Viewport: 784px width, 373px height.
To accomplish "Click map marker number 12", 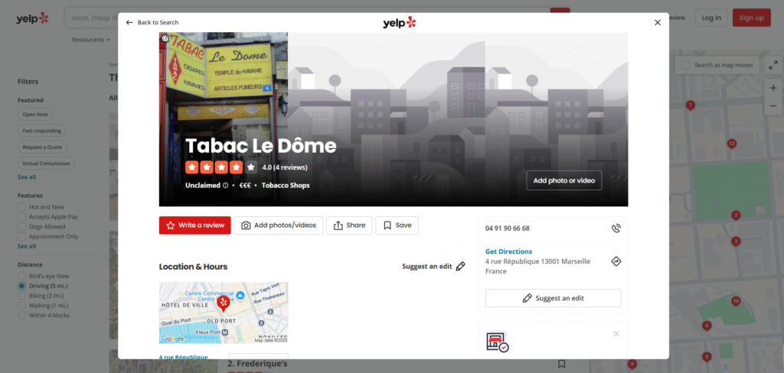I will 731,144.
